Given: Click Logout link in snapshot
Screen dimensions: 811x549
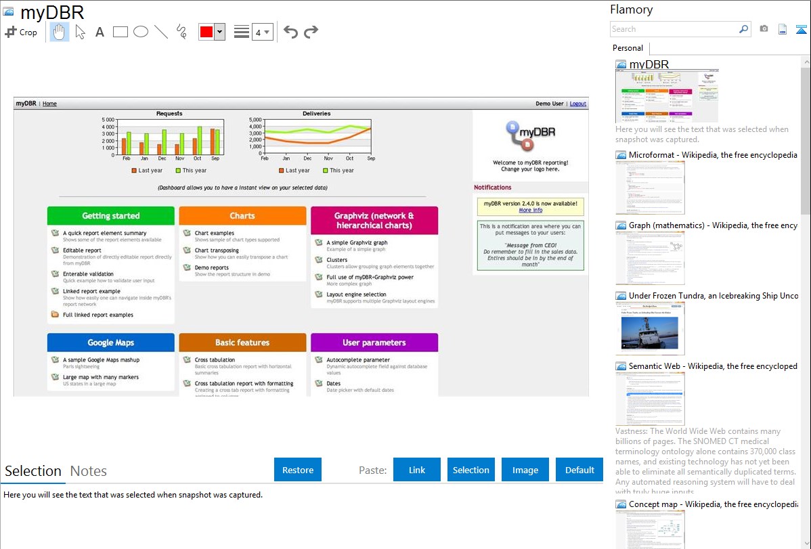Looking at the screenshot, I should pos(577,104).
